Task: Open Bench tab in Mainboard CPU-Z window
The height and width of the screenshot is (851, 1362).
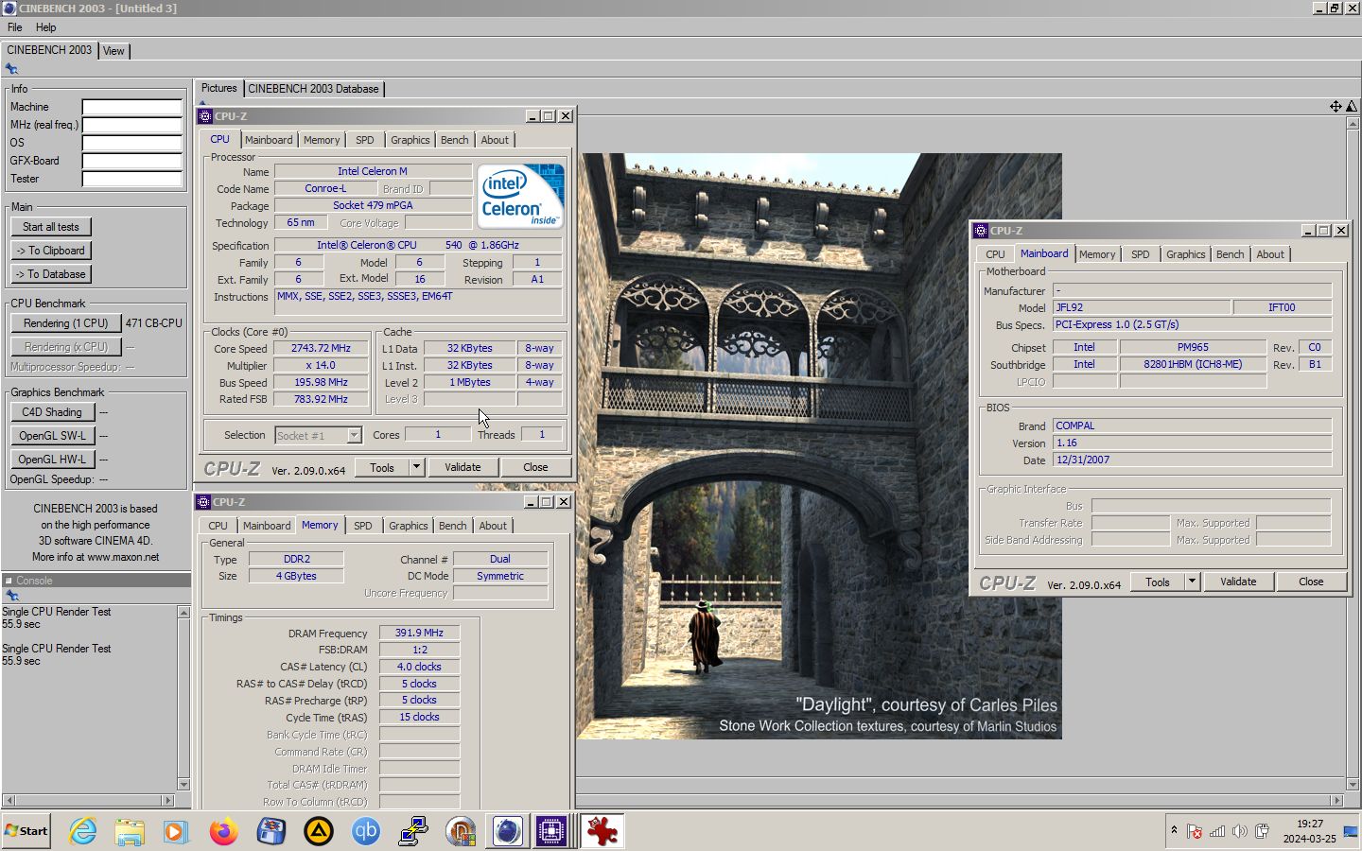Action: (1230, 254)
